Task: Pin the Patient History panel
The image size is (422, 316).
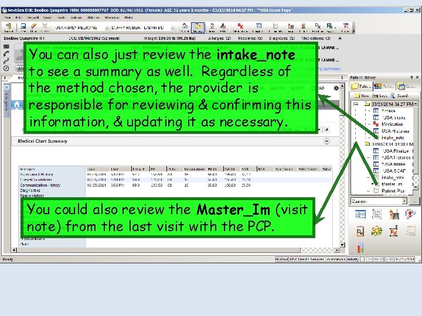Action: (x=411, y=77)
